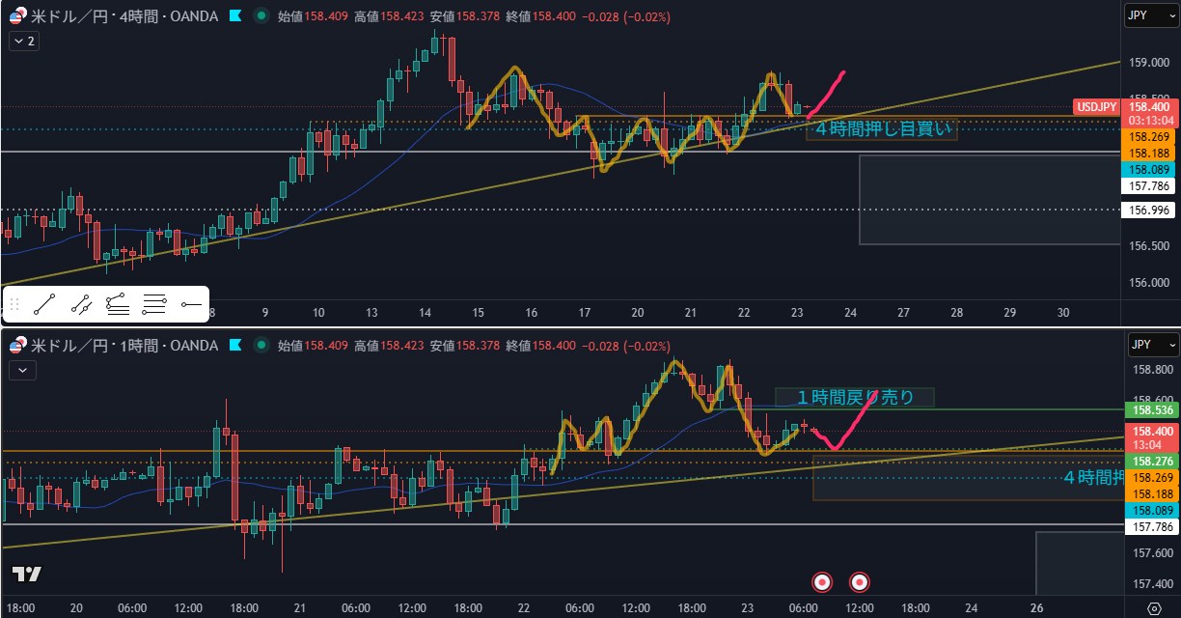1181x618 pixels.
Task: Select the trend line drawing tool
Action: coord(43,305)
